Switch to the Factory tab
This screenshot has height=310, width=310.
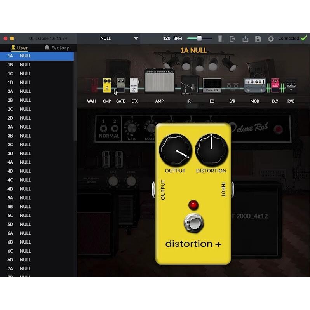57,48
